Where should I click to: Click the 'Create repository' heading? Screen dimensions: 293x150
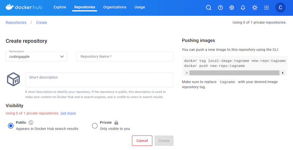(x=26, y=41)
